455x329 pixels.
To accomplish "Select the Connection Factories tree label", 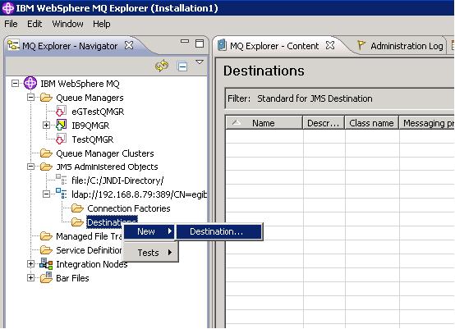I will click(129, 208).
